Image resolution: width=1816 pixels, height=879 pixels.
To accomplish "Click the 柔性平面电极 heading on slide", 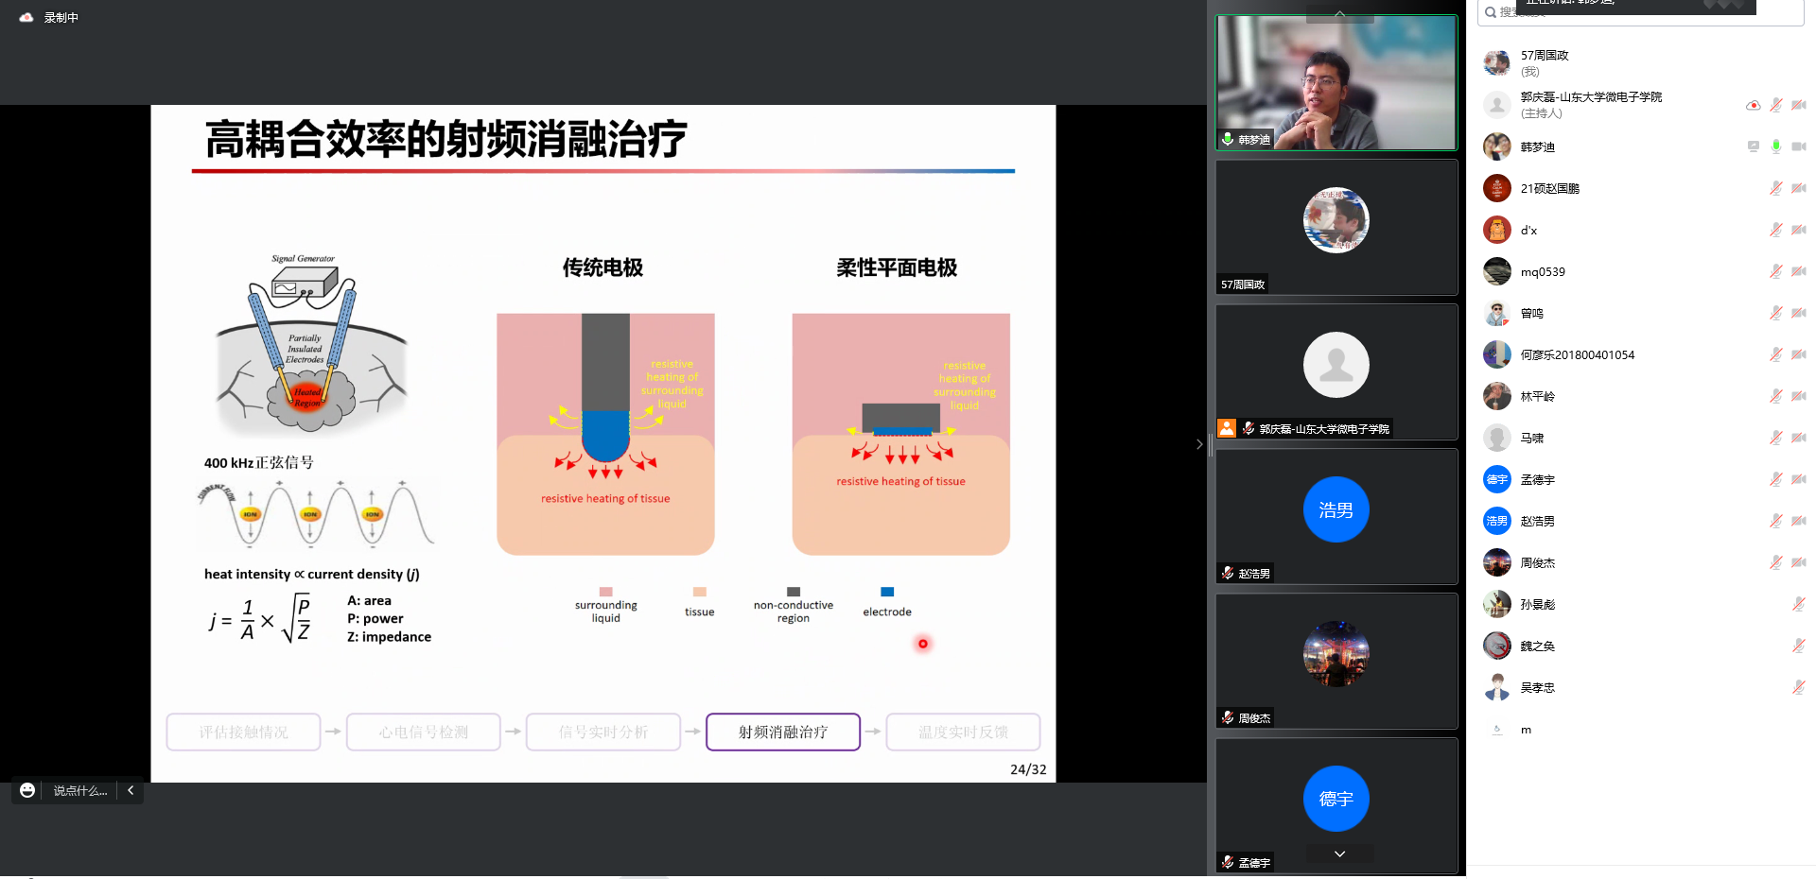I will pyautogui.click(x=897, y=267).
